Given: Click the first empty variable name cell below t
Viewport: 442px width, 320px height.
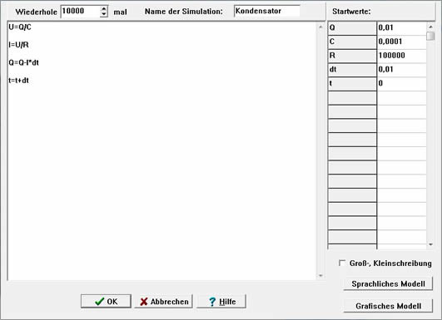Looking at the screenshot, I should 352,97.
